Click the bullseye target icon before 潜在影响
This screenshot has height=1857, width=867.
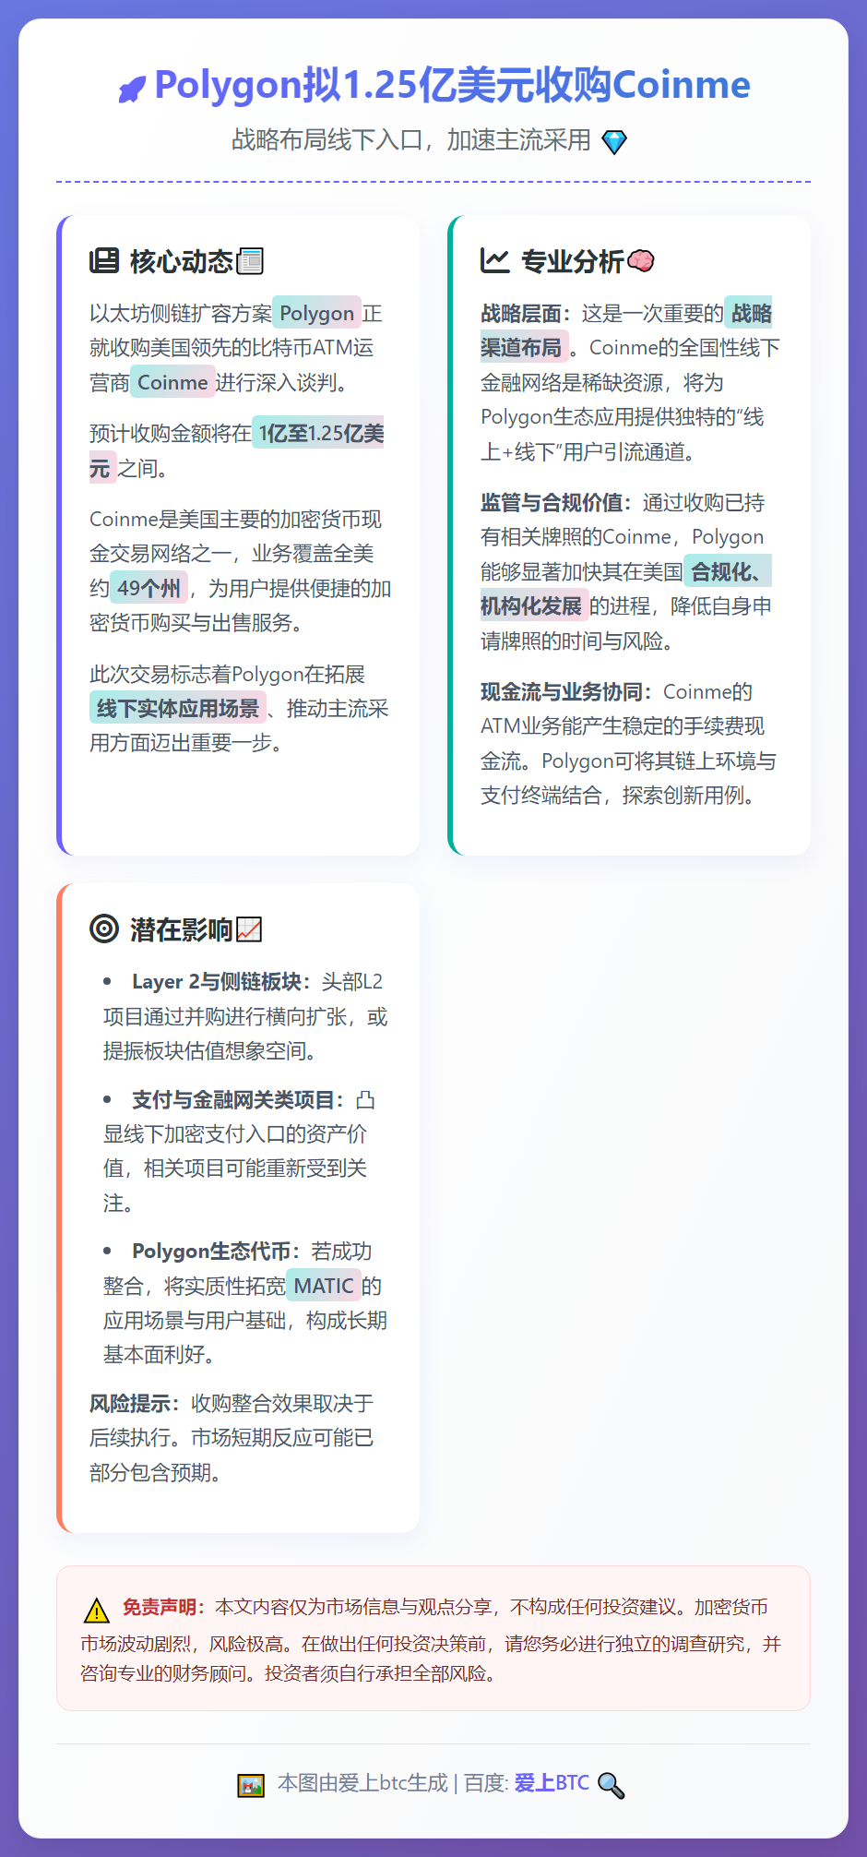104,928
